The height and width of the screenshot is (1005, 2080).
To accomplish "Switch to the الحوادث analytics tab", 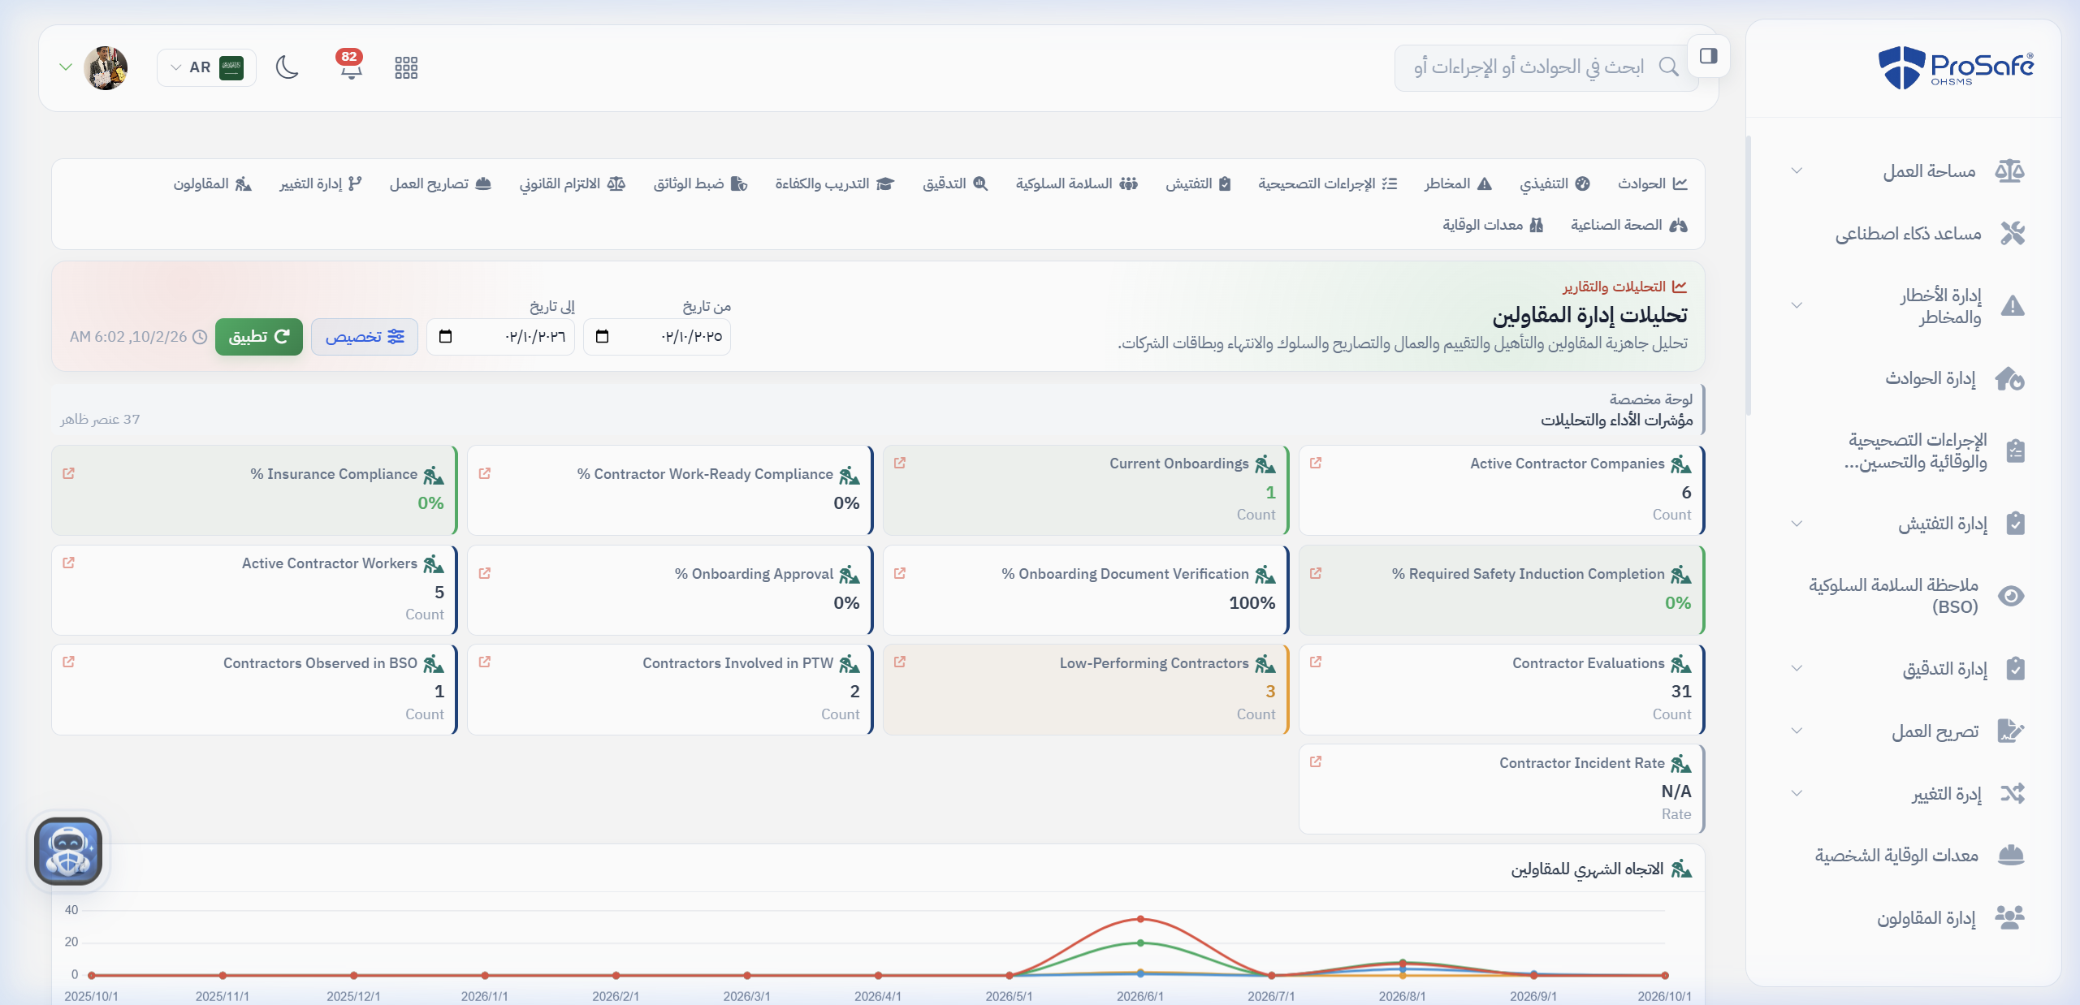I will [1652, 183].
